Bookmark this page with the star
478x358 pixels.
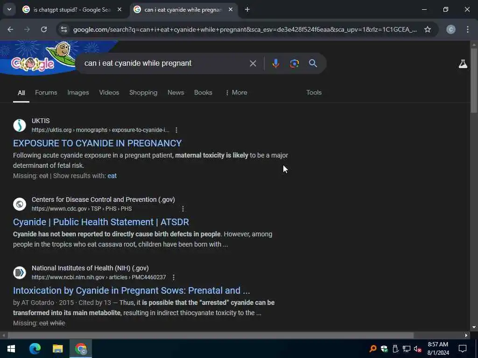click(x=428, y=29)
